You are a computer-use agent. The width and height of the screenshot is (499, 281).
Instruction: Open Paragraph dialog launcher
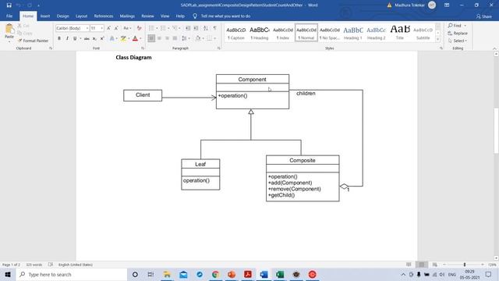tap(218, 48)
